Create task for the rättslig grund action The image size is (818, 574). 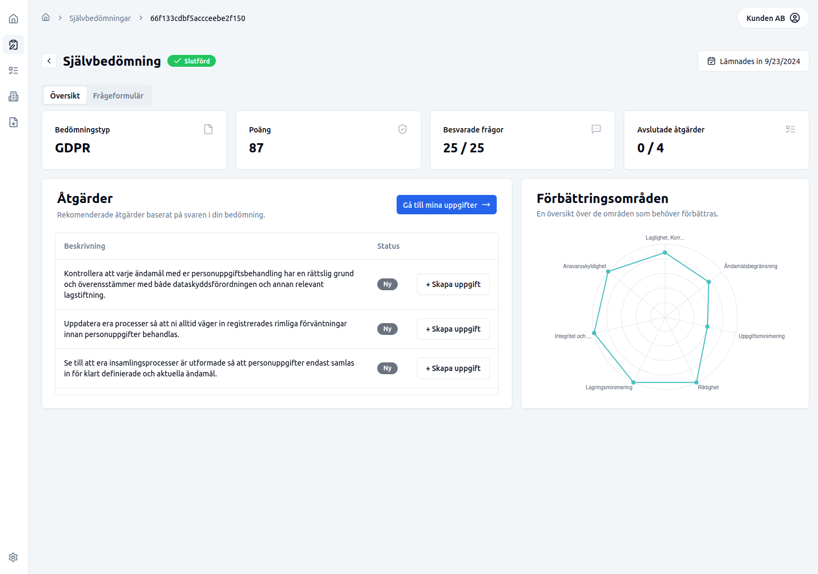(453, 284)
